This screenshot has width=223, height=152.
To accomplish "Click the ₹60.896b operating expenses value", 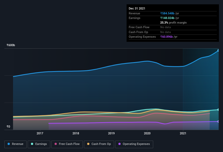I will (167, 37).
